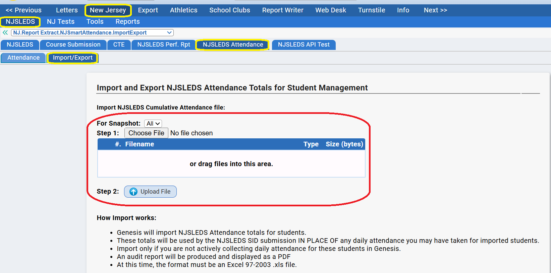551x273 pixels.
Task: Click the Choose File button
Action: pos(146,133)
